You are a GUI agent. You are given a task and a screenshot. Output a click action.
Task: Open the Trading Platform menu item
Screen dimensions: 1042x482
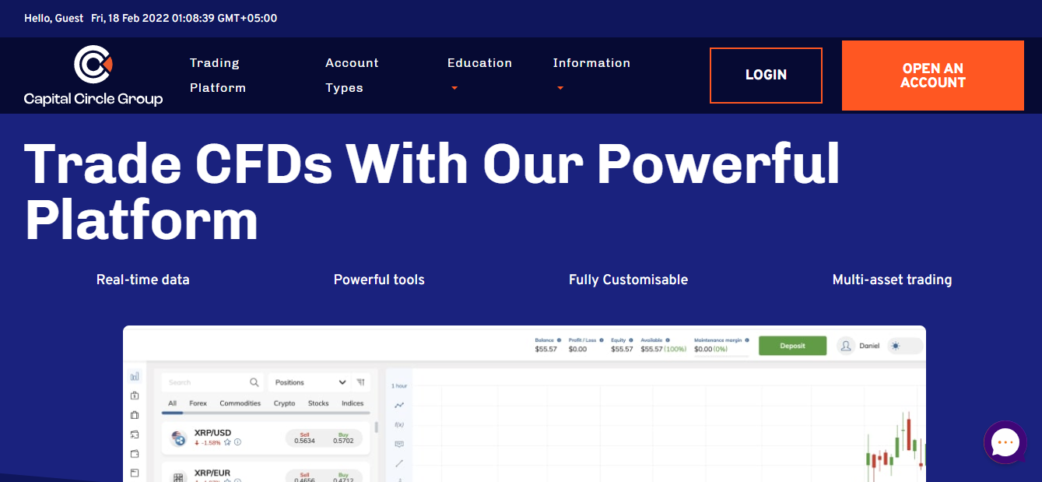click(x=218, y=76)
